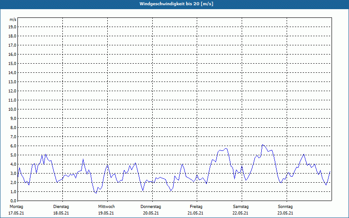Click the 9,0 y-axis label
The width and height of the screenshot is (349, 218).
pyautogui.click(x=14, y=118)
